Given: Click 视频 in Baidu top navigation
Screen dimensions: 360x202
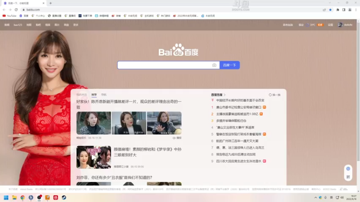Looking at the screenshot, I should coord(48,25).
